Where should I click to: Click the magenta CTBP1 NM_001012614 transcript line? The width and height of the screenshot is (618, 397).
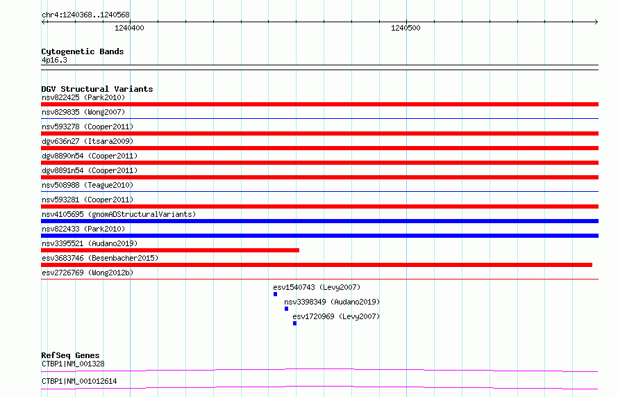click(319, 387)
